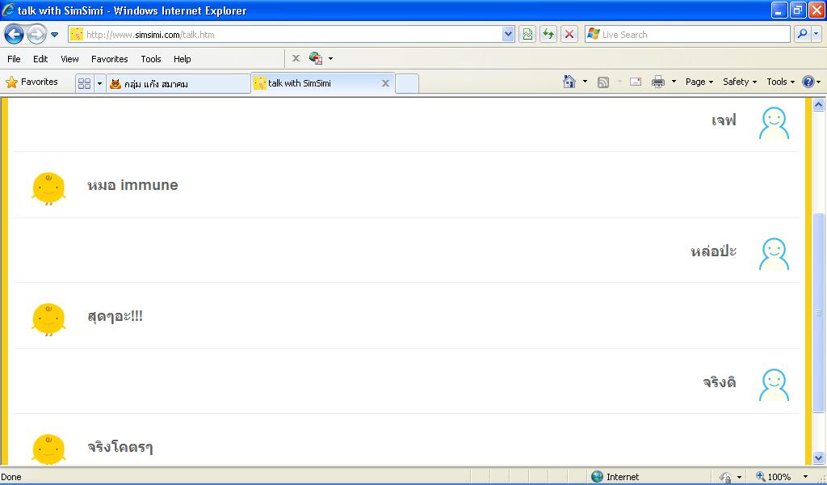
Task: Select the เจฟ chat message text
Action: (x=724, y=121)
